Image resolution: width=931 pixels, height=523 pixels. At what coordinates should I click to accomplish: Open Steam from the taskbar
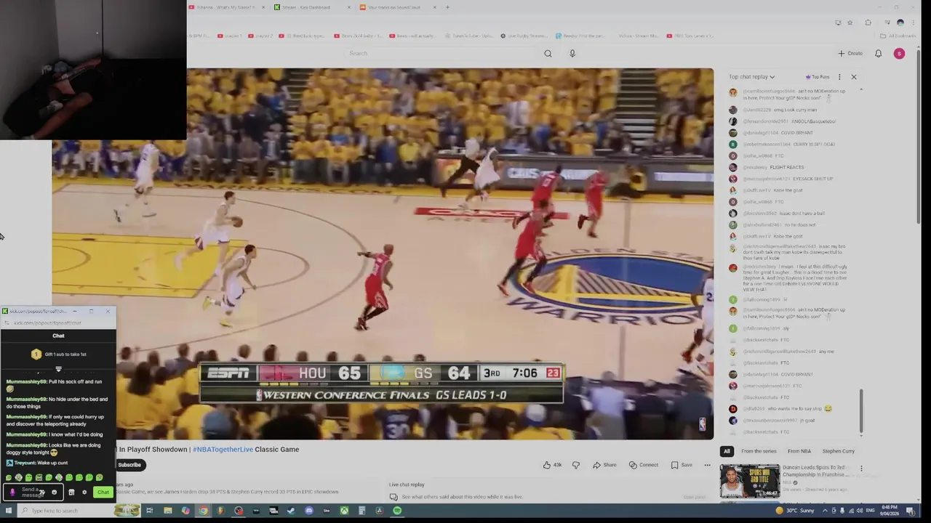coord(291,511)
